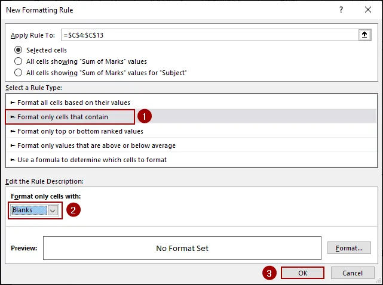Image resolution: width=383 pixels, height=285 pixels.
Task: Click the help question mark icon
Action: pos(341,10)
